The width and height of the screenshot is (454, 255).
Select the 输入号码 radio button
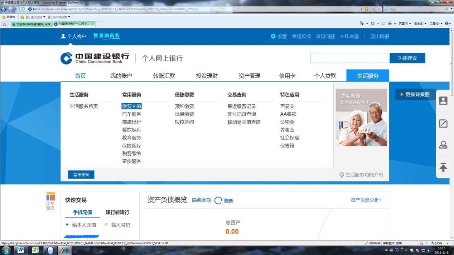(x=106, y=225)
